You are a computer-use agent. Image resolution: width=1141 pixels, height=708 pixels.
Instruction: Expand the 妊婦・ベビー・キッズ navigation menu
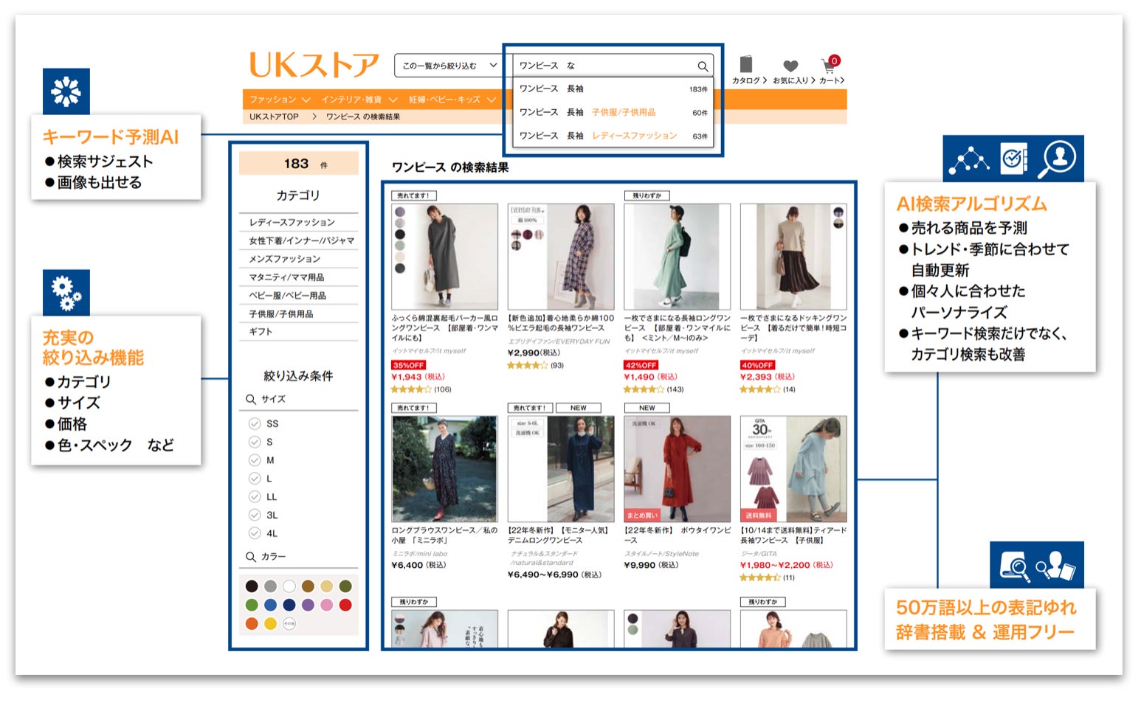[452, 100]
